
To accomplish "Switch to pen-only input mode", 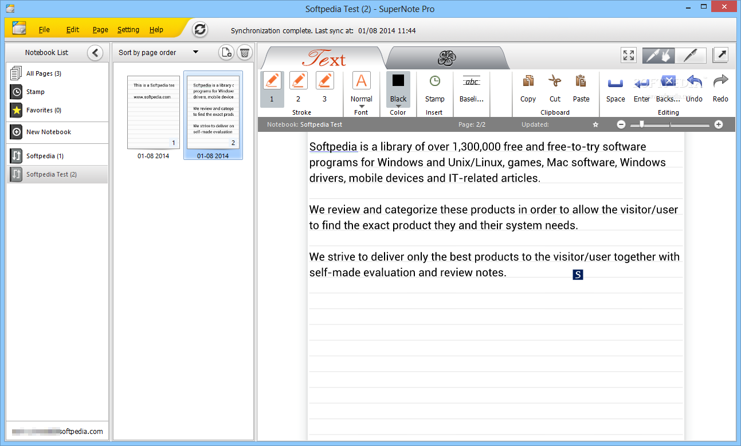I will coord(691,55).
